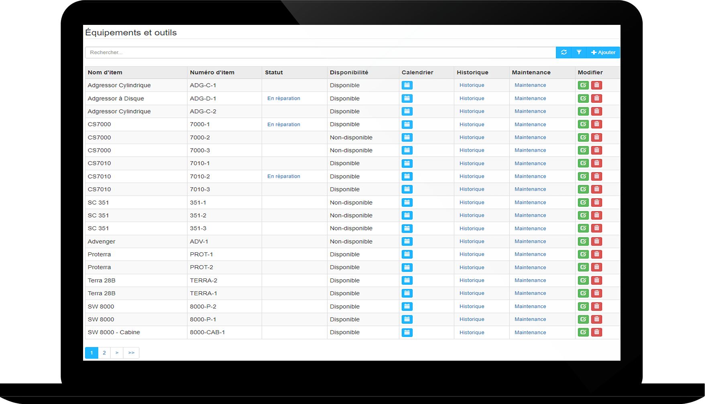The height and width of the screenshot is (404, 706).
Task: Open Historique link for 8000-P-2
Action: pyautogui.click(x=472, y=307)
